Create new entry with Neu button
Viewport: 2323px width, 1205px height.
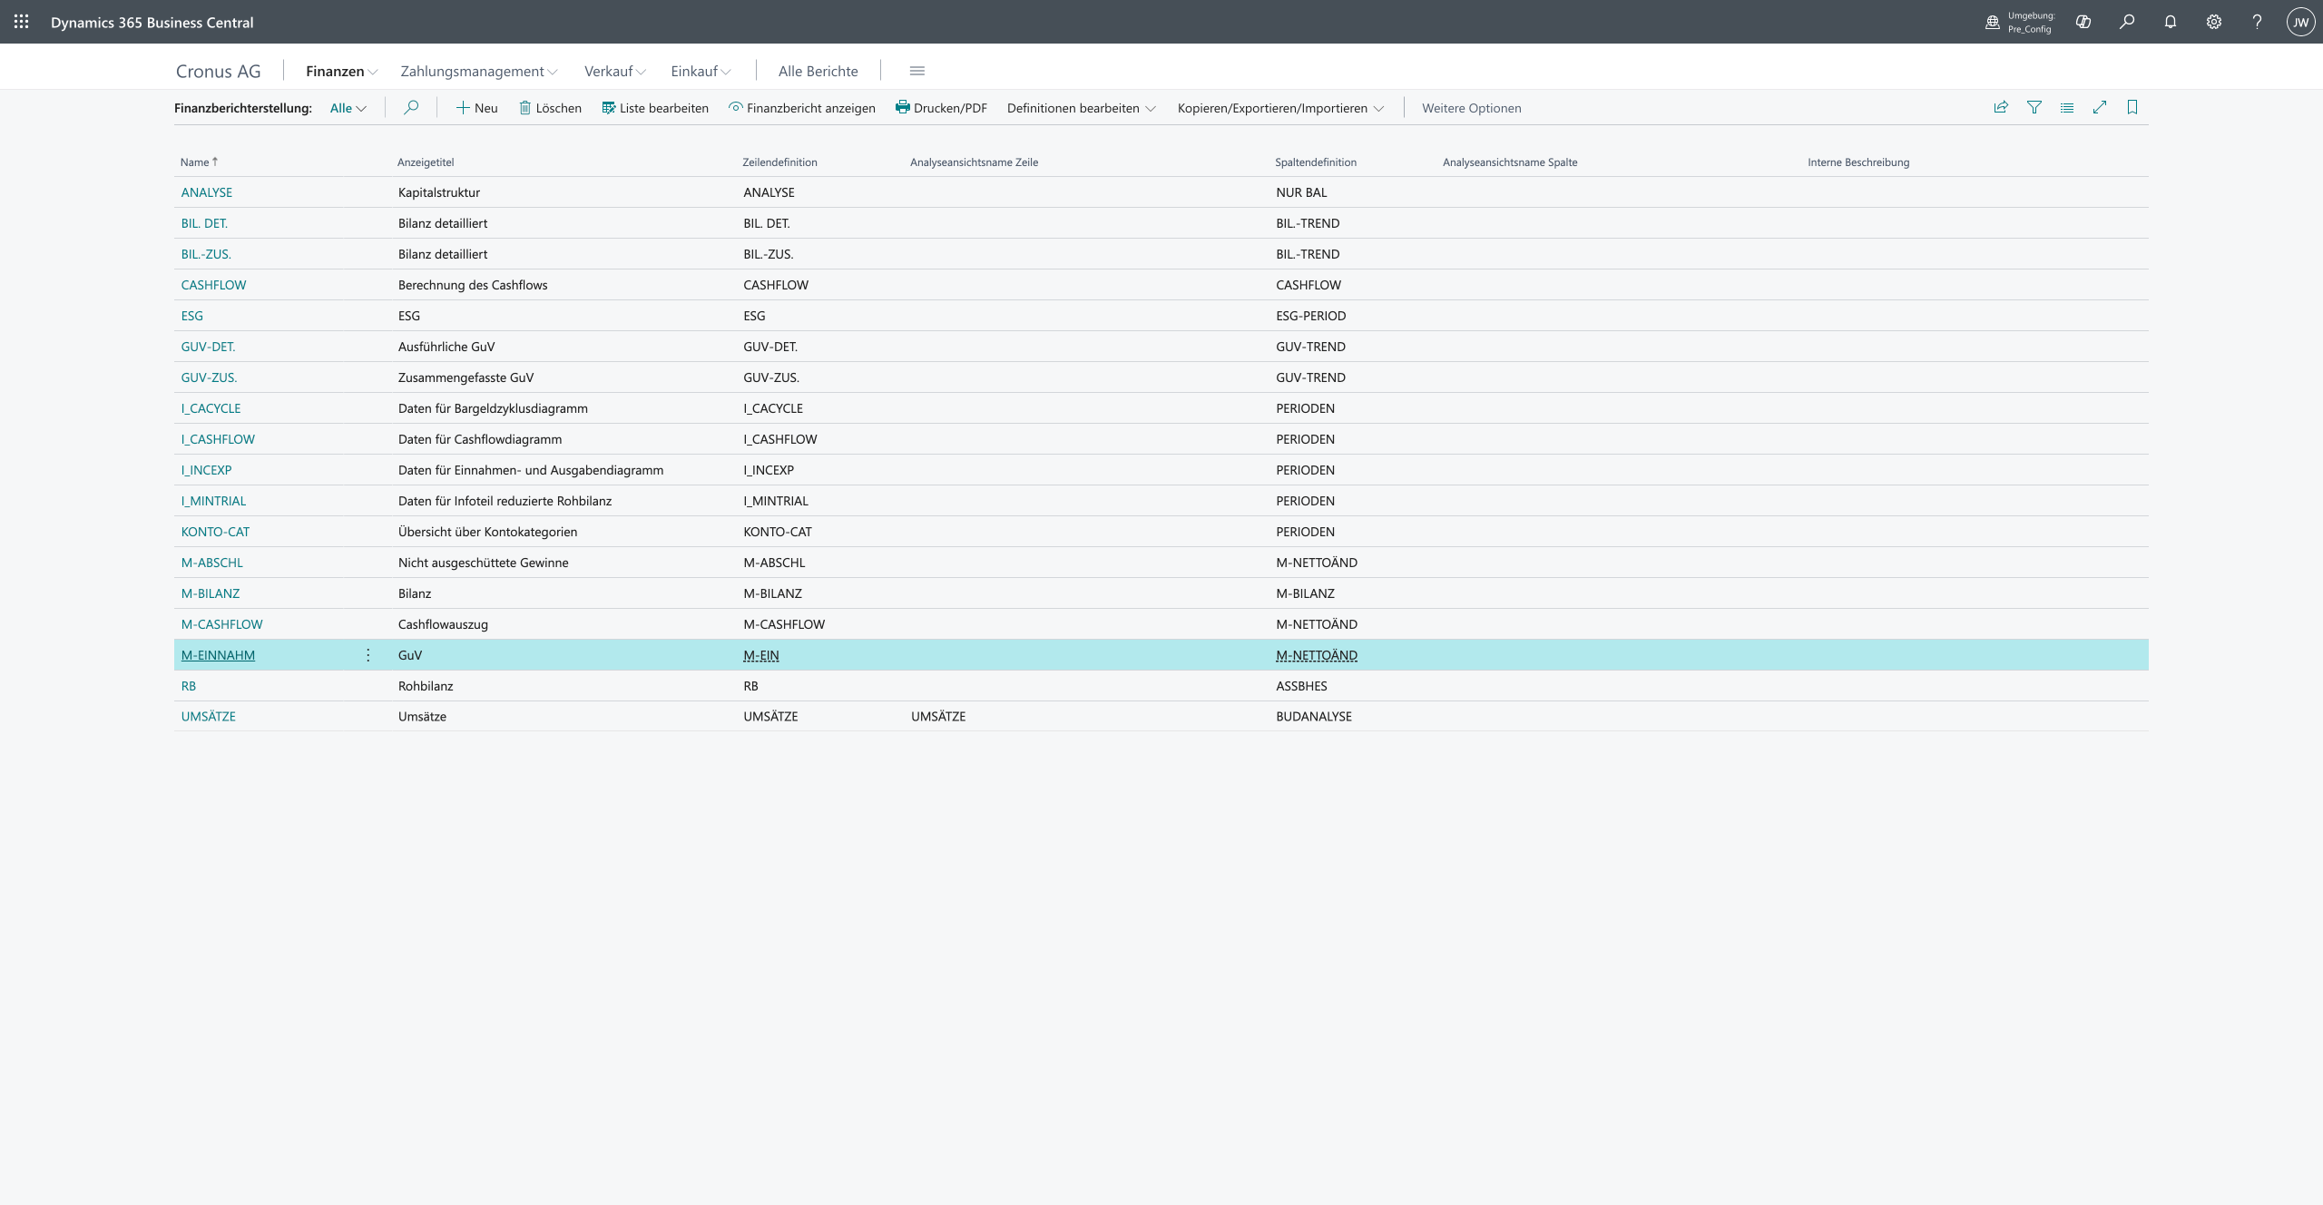(476, 108)
